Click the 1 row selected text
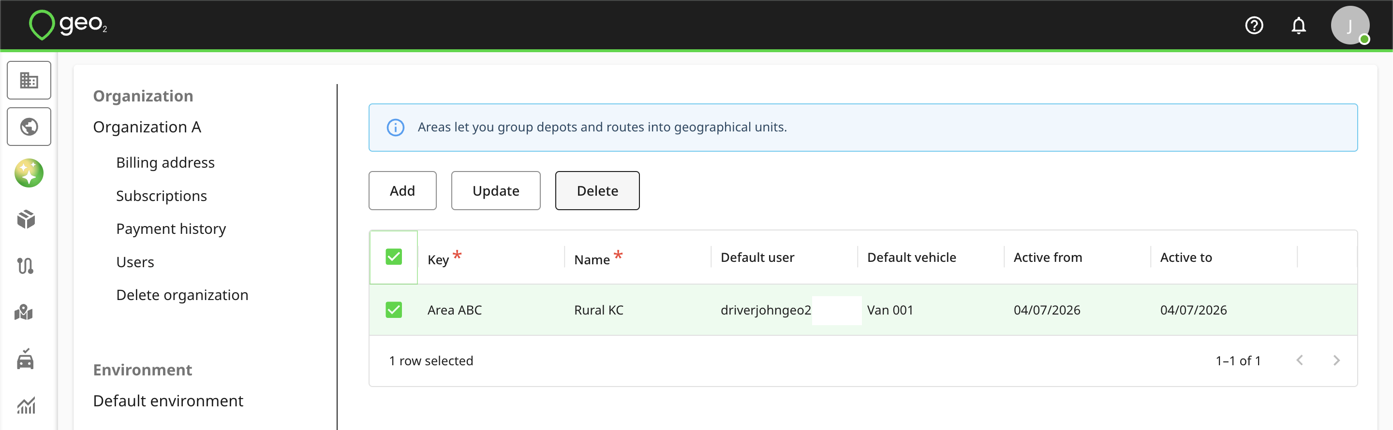 tap(431, 361)
